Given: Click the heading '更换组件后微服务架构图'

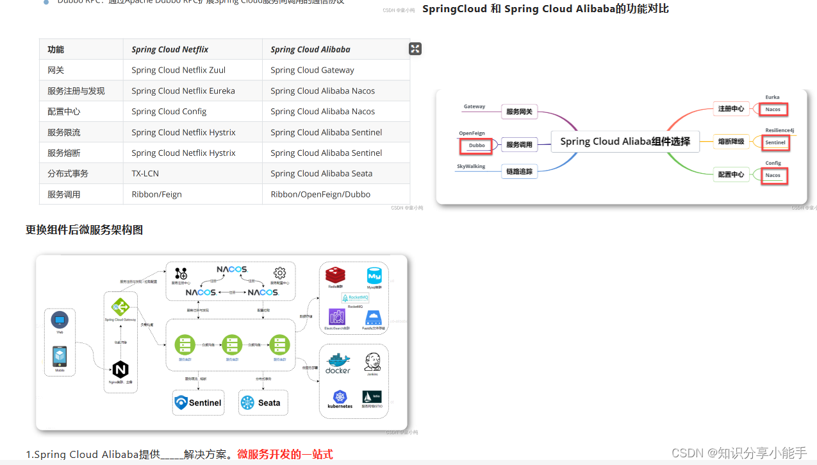Looking at the screenshot, I should [84, 230].
